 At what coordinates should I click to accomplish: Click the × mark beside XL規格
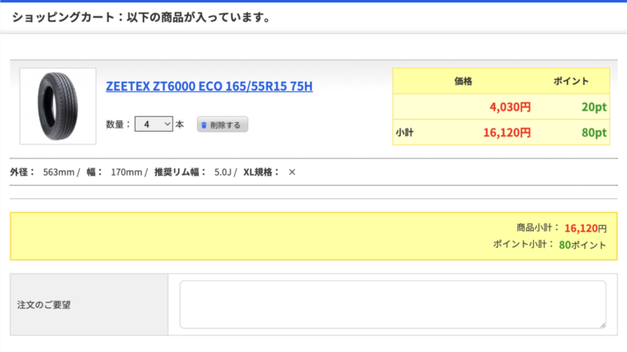tap(292, 172)
